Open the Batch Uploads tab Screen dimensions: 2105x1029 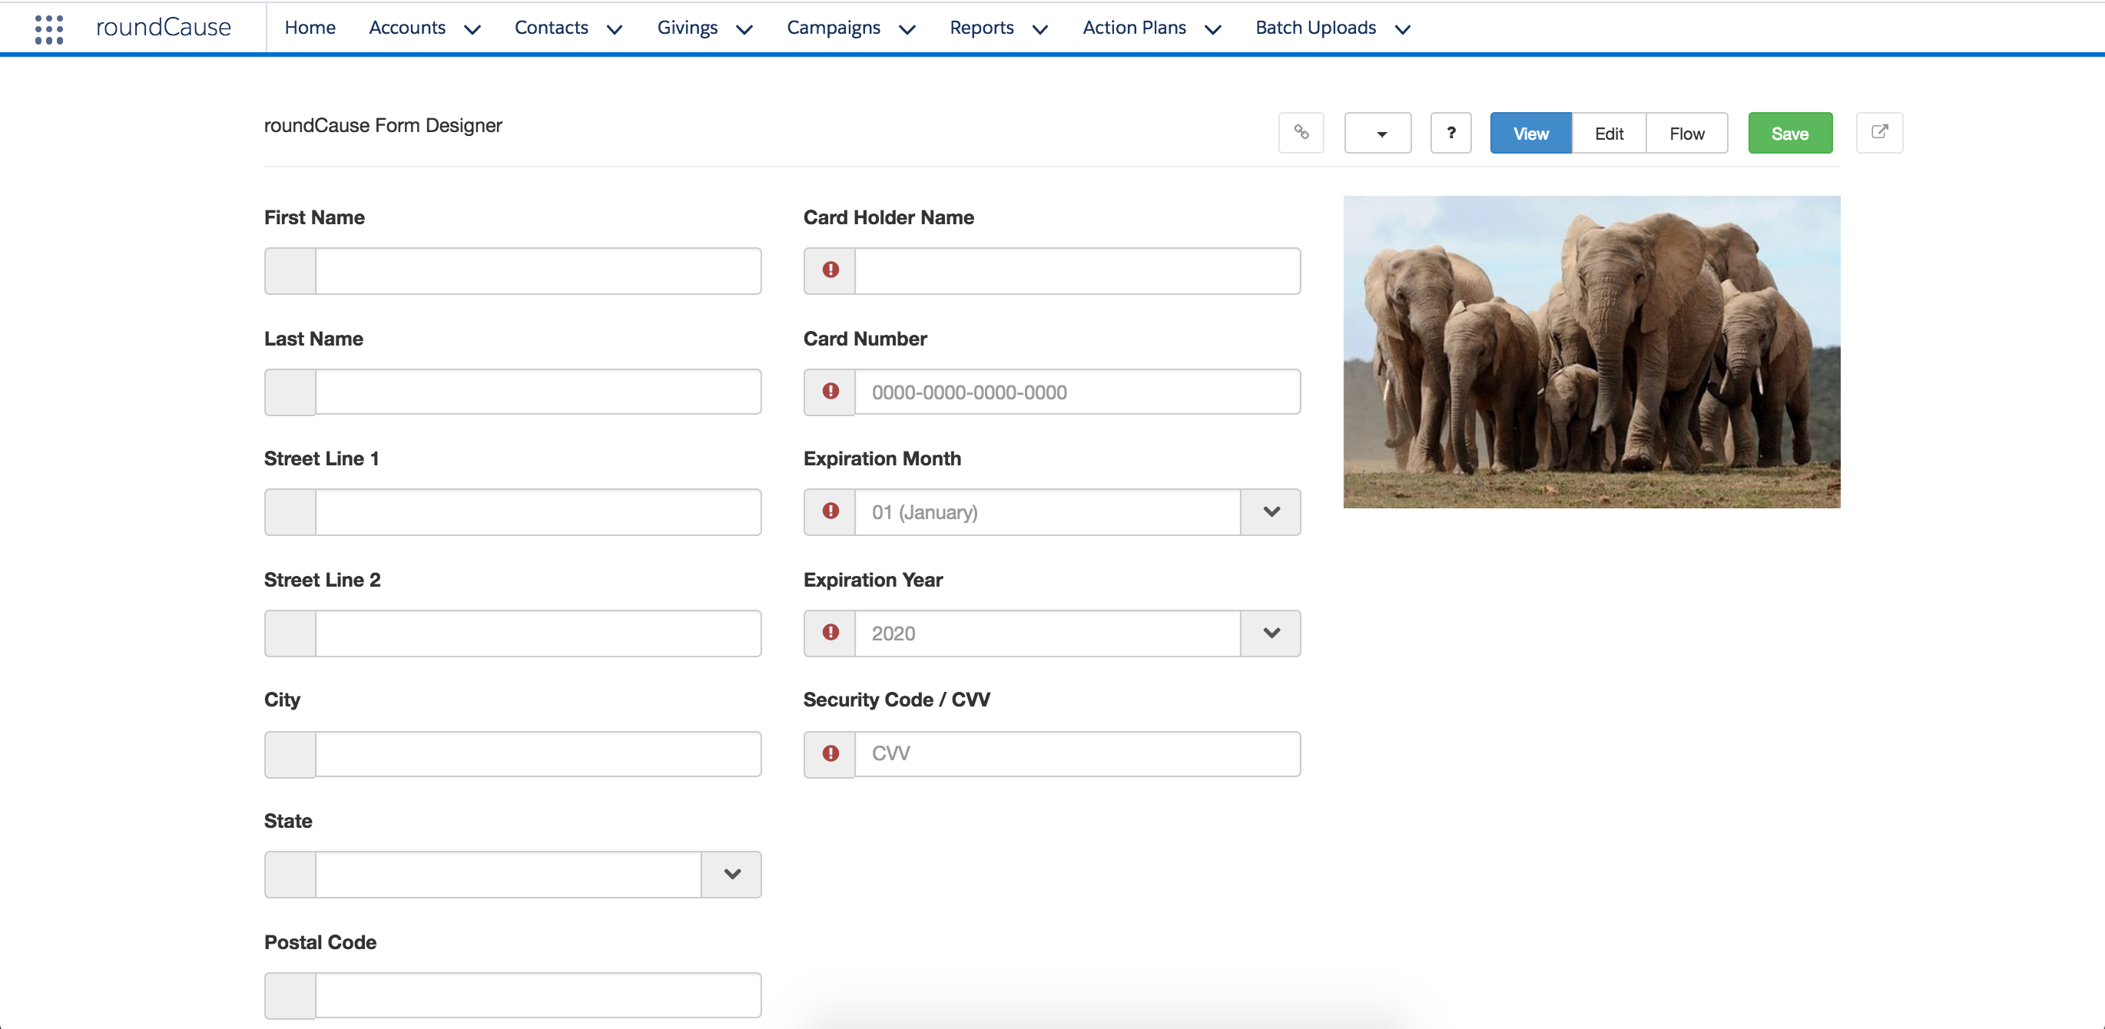pos(1315,28)
